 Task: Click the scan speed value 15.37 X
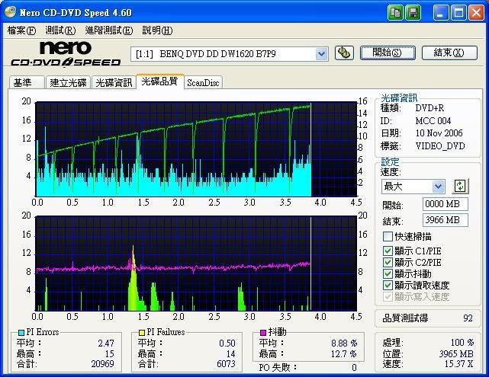[x=458, y=363]
